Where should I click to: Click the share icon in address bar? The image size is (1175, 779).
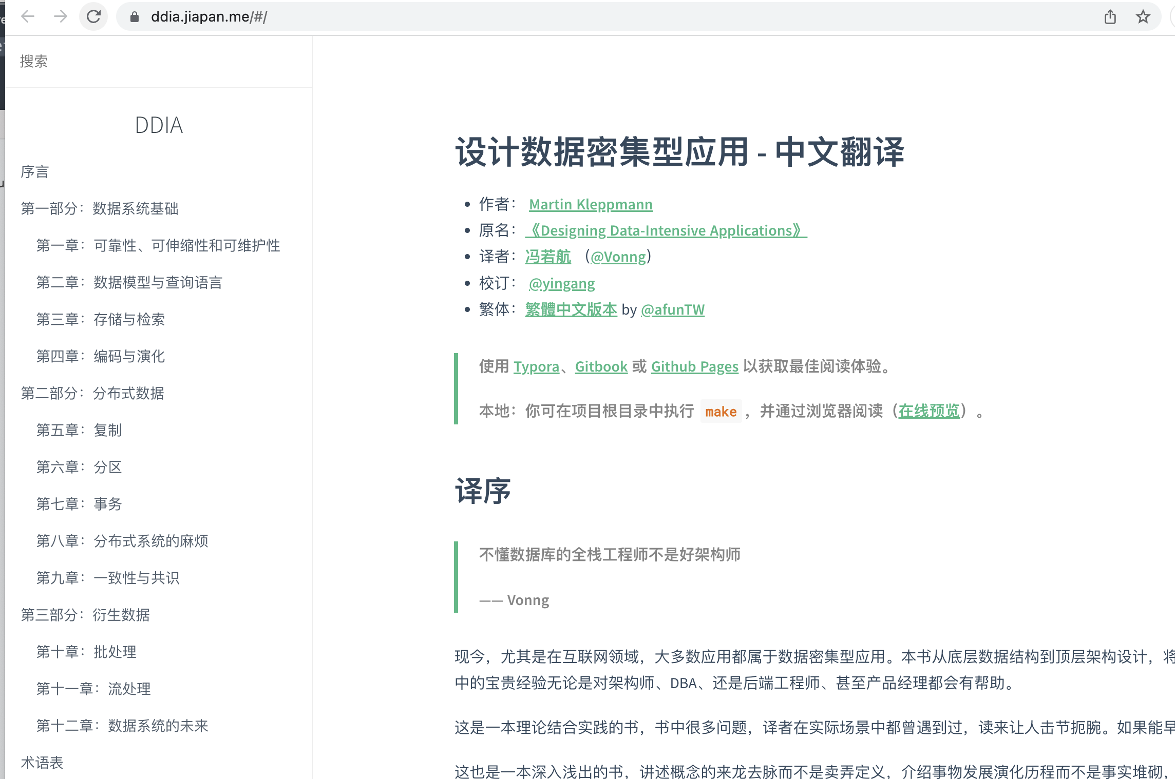point(1110,17)
